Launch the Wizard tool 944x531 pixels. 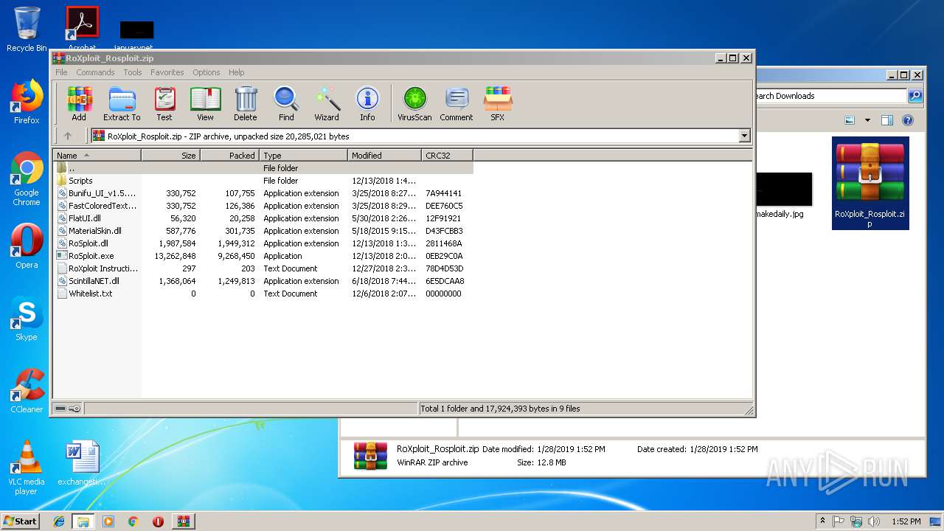(x=327, y=104)
